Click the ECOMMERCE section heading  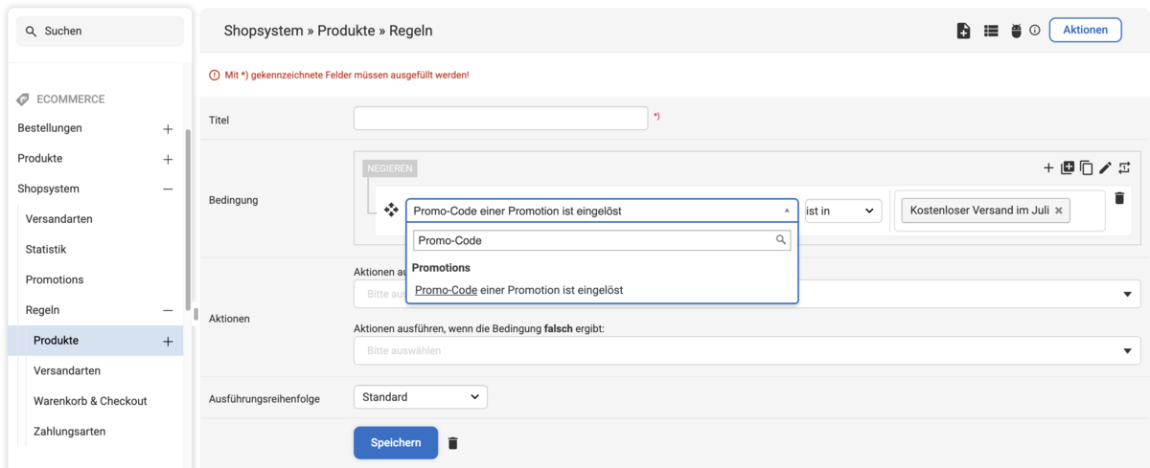click(70, 100)
